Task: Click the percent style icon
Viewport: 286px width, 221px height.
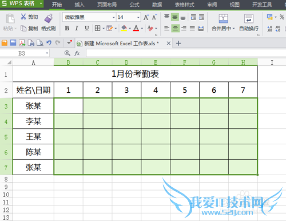Action: 281,17
